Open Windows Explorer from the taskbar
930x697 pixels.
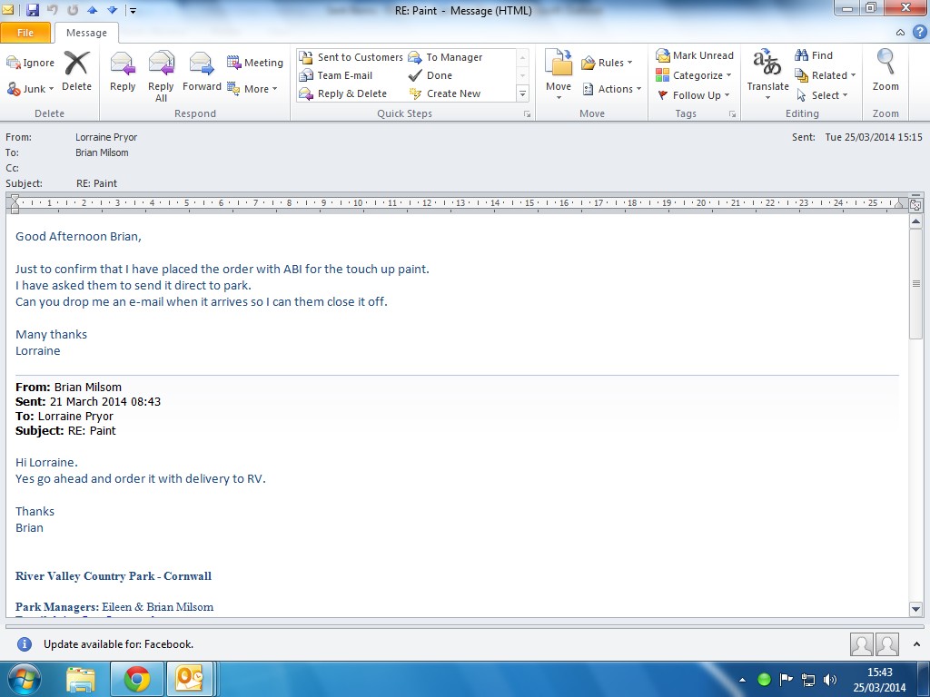point(81,679)
